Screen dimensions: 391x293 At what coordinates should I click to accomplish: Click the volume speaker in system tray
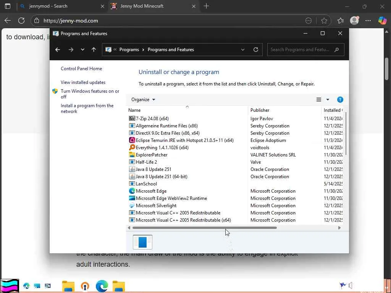[x=351, y=285]
